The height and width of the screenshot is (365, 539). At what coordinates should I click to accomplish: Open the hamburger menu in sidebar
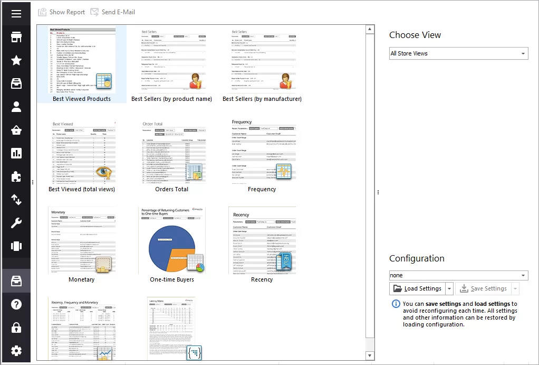click(x=16, y=13)
